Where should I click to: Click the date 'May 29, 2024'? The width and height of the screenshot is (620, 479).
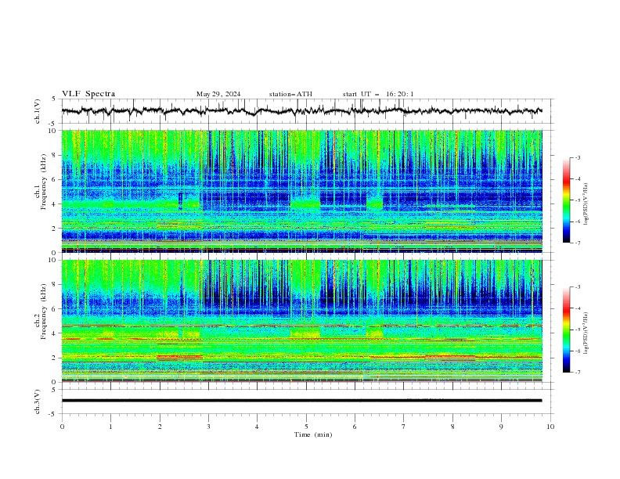(218, 94)
